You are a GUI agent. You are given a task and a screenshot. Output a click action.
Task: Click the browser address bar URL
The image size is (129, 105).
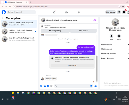pos(32,7)
